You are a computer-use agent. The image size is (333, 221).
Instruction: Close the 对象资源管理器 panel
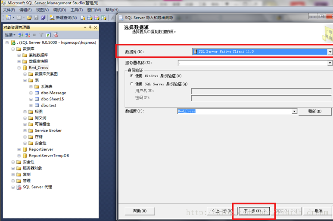coord(96,27)
